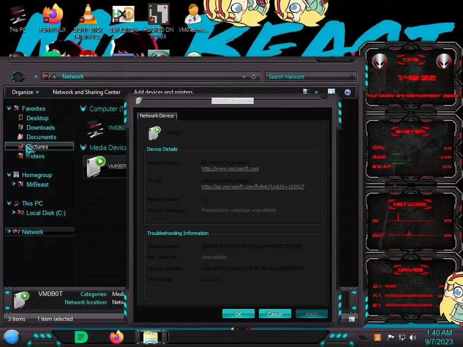The image size is (463, 347).
Task: Click OK in the properties dialog
Action: pyautogui.click(x=238, y=314)
